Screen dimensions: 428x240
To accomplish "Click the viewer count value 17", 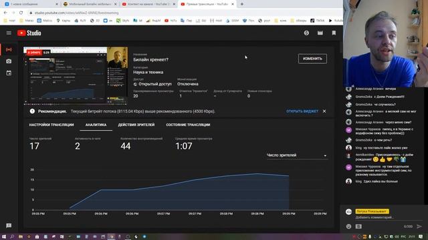I will (x=34, y=146).
